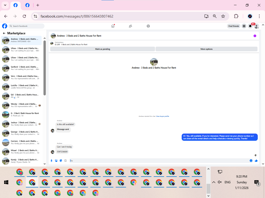Open site information icon in address bar
Screen dimensions: 265x198
[35, 16]
